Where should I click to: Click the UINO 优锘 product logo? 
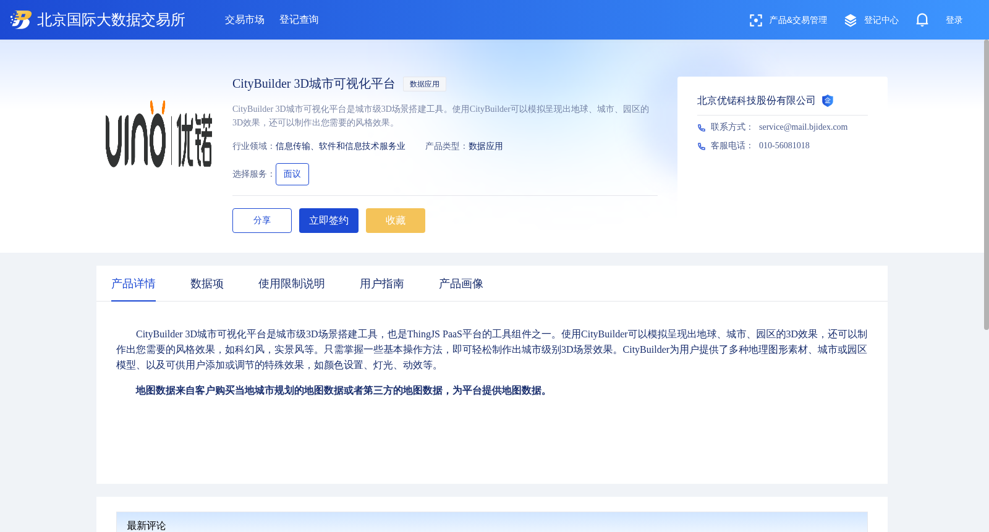(x=159, y=134)
